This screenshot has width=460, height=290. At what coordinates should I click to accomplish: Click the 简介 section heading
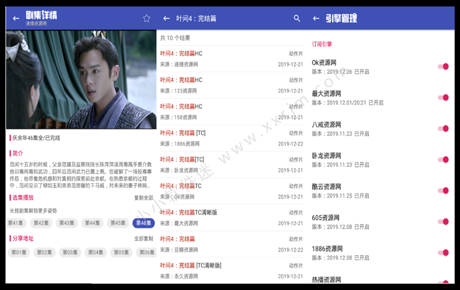pos(17,154)
